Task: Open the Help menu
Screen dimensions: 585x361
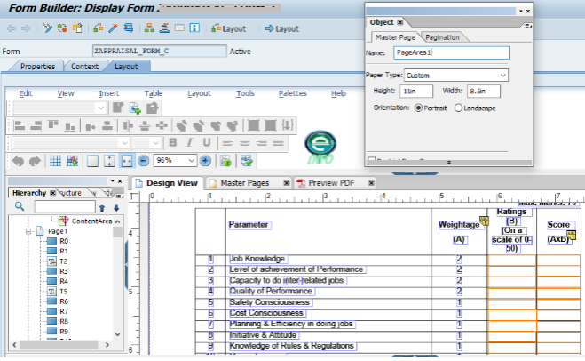Action: (x=338, y=93)
